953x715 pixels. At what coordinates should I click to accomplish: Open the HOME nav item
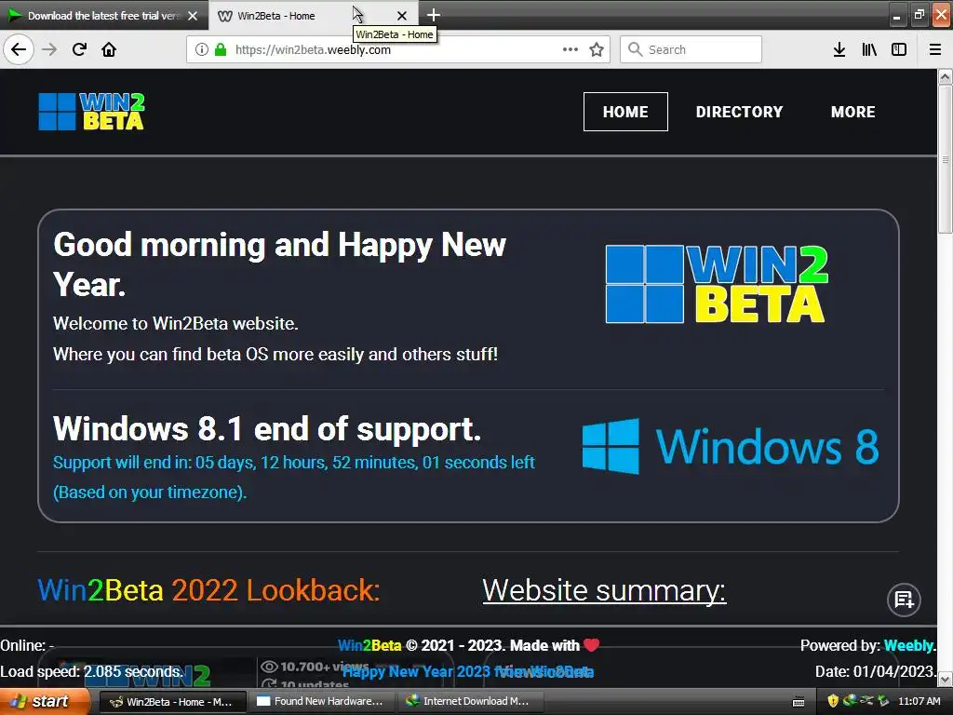coord(625,112)
